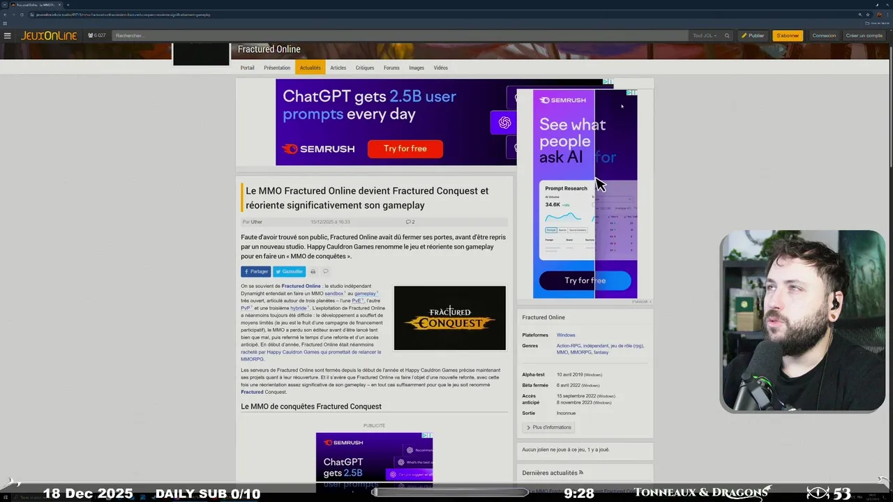Click AdChoices icon on lower ChatGPT ad
Viewport: 893px width, 502px height.
(428, 436)
